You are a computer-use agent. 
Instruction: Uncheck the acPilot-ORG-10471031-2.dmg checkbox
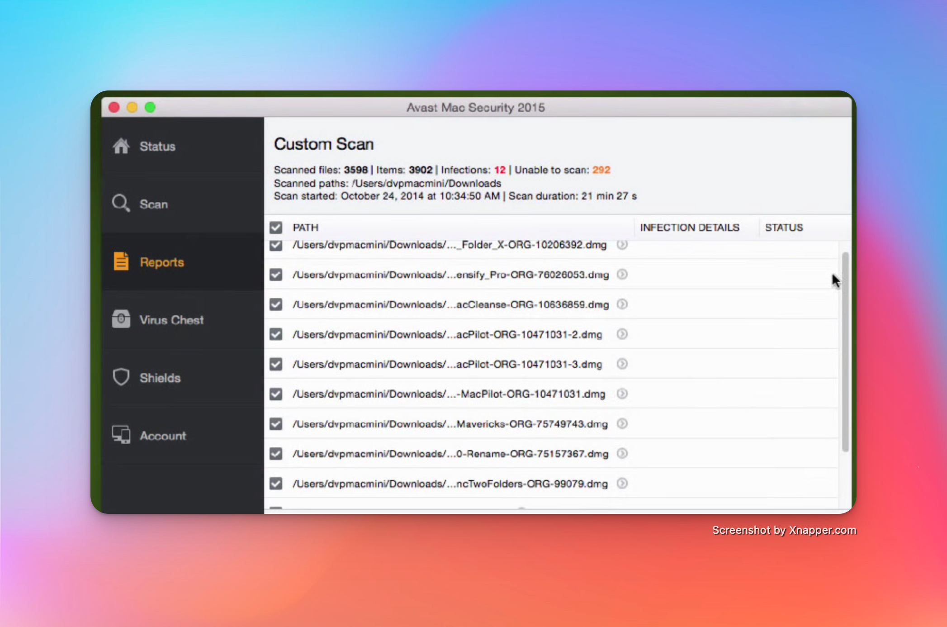tap(276, 334)
